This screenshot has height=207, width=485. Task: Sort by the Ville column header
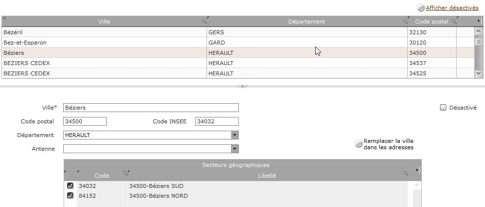click(104, 22)
